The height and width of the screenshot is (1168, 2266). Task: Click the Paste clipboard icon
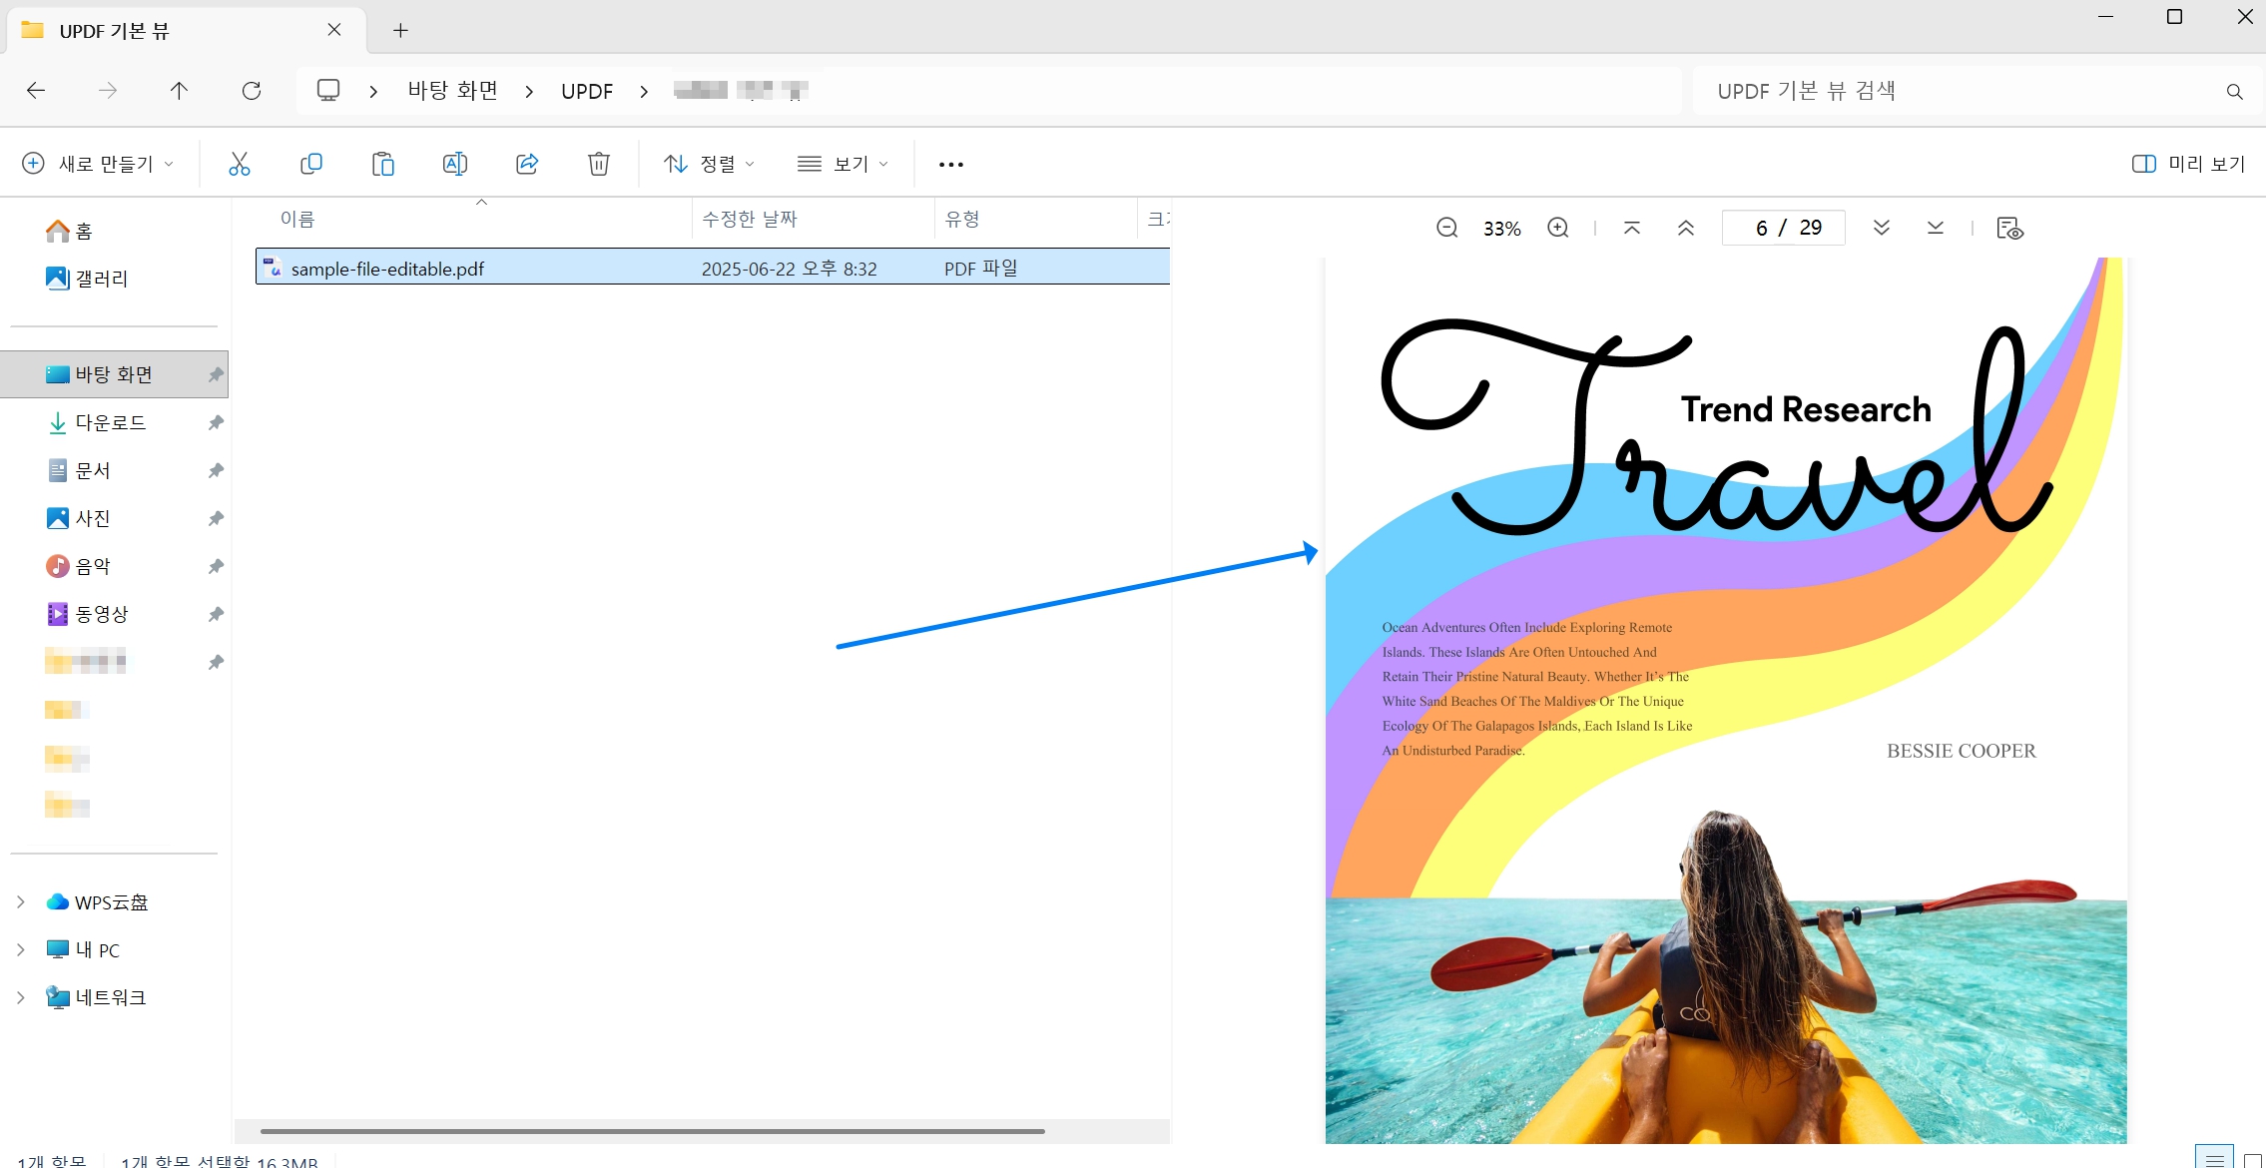pyautogui.click(x=383, y=164)
